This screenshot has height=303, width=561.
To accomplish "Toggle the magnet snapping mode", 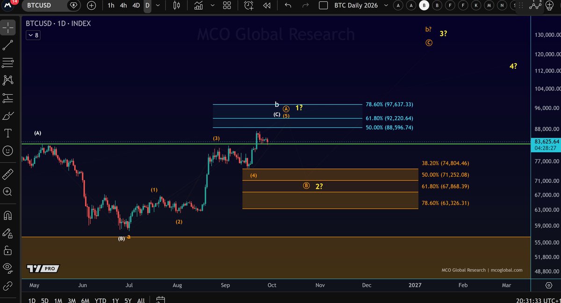I will [x=8, y=215].
